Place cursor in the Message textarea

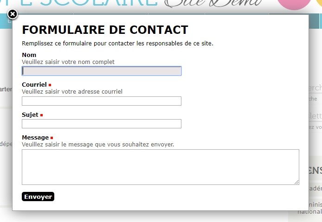click(161, 167)
